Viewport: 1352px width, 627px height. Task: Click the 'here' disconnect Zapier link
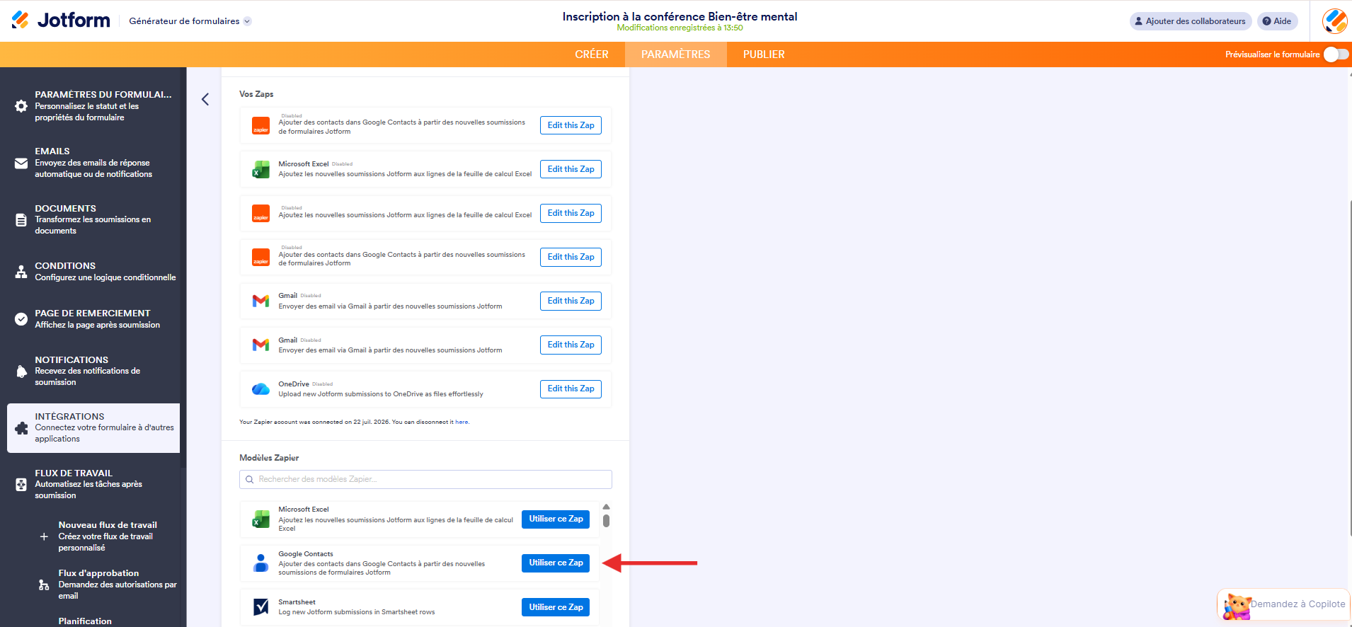pyautogui.click(x=462, y=422)
